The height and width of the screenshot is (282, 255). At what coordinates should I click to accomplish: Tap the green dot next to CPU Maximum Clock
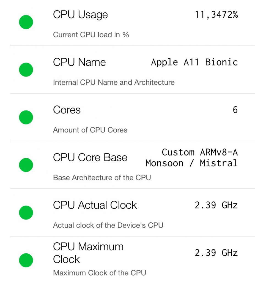tap(26, 261)
